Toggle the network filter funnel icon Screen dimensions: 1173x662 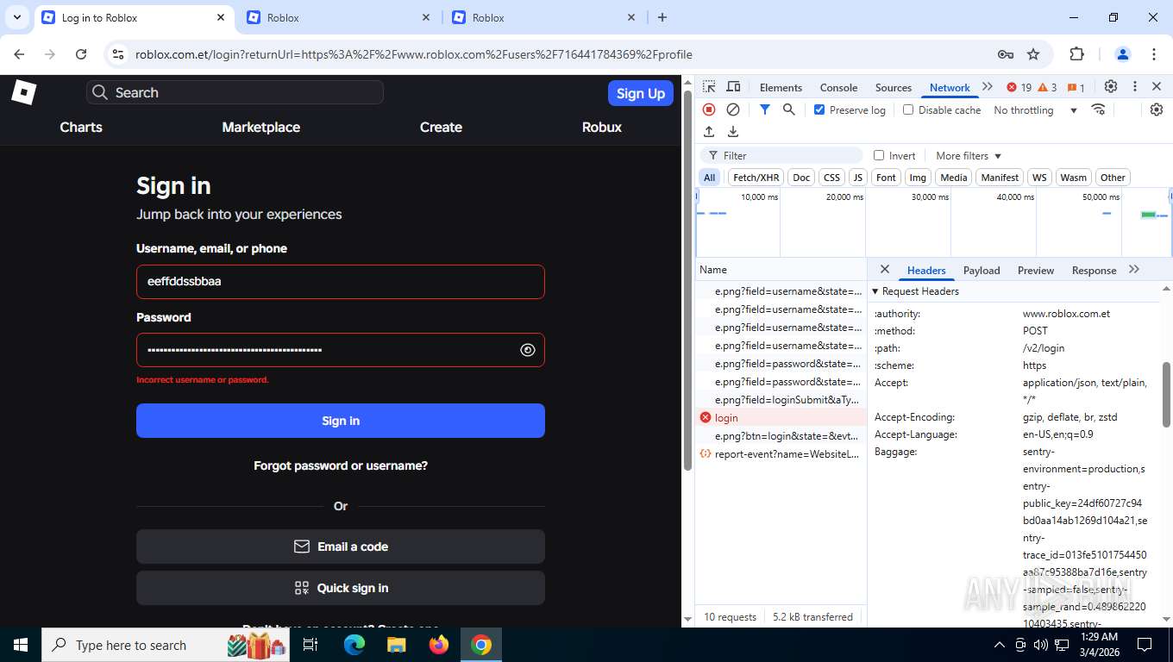(x=764, y=109)
